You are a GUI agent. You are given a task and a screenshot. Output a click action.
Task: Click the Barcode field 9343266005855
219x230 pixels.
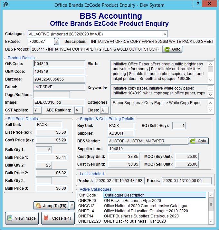tap(59, 79)
